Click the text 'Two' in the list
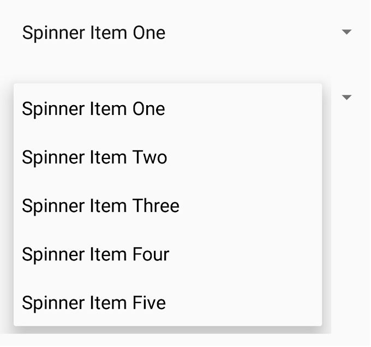The height and width of the screenshot is (347, 371). 150,157
